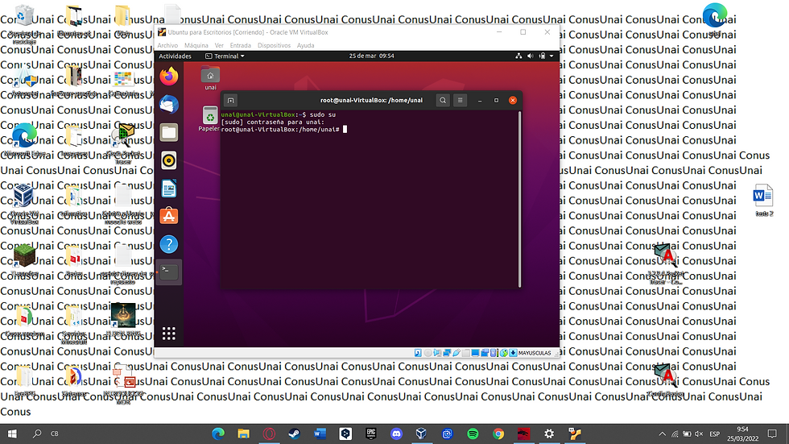Open Firefox from the Ubuntu dock
Screen dimensions: 789x444
click(169, 76)
